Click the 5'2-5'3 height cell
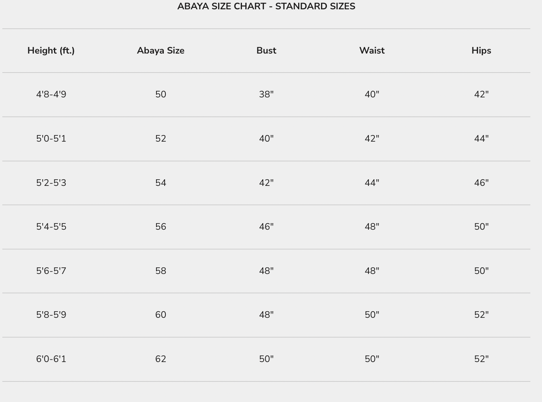 tap(51, 183)
